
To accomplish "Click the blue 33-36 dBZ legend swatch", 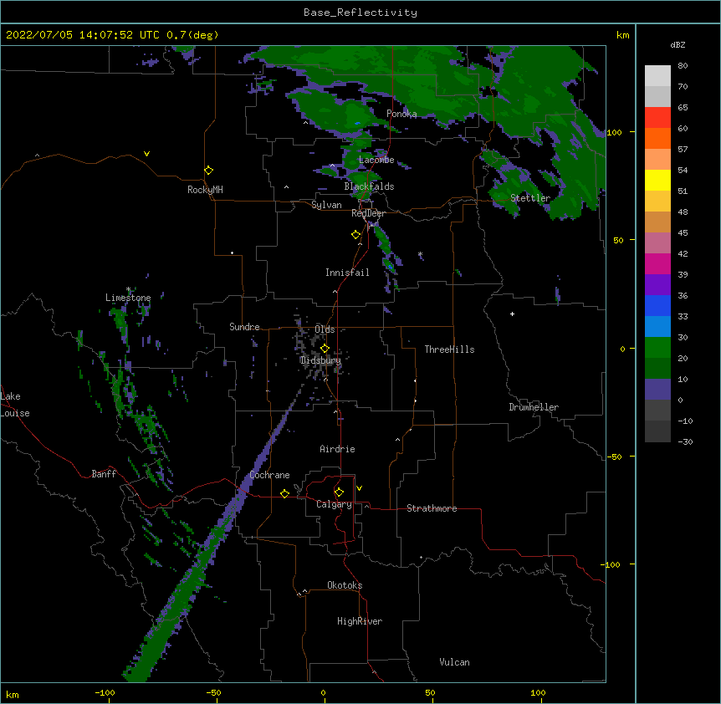I will (657, 305).
